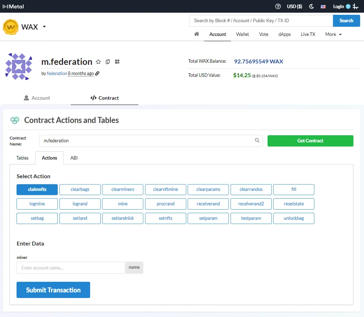364x317 pixels.
Task: Copy account name with copy icon
Action: point(108,62)
